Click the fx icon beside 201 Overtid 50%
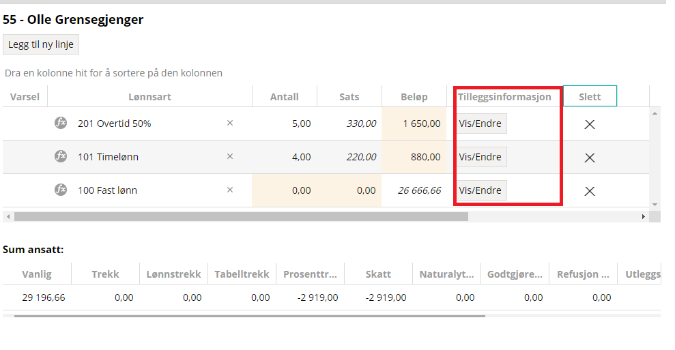This screenshot has width=675, height=350. (x=61, y=123)
